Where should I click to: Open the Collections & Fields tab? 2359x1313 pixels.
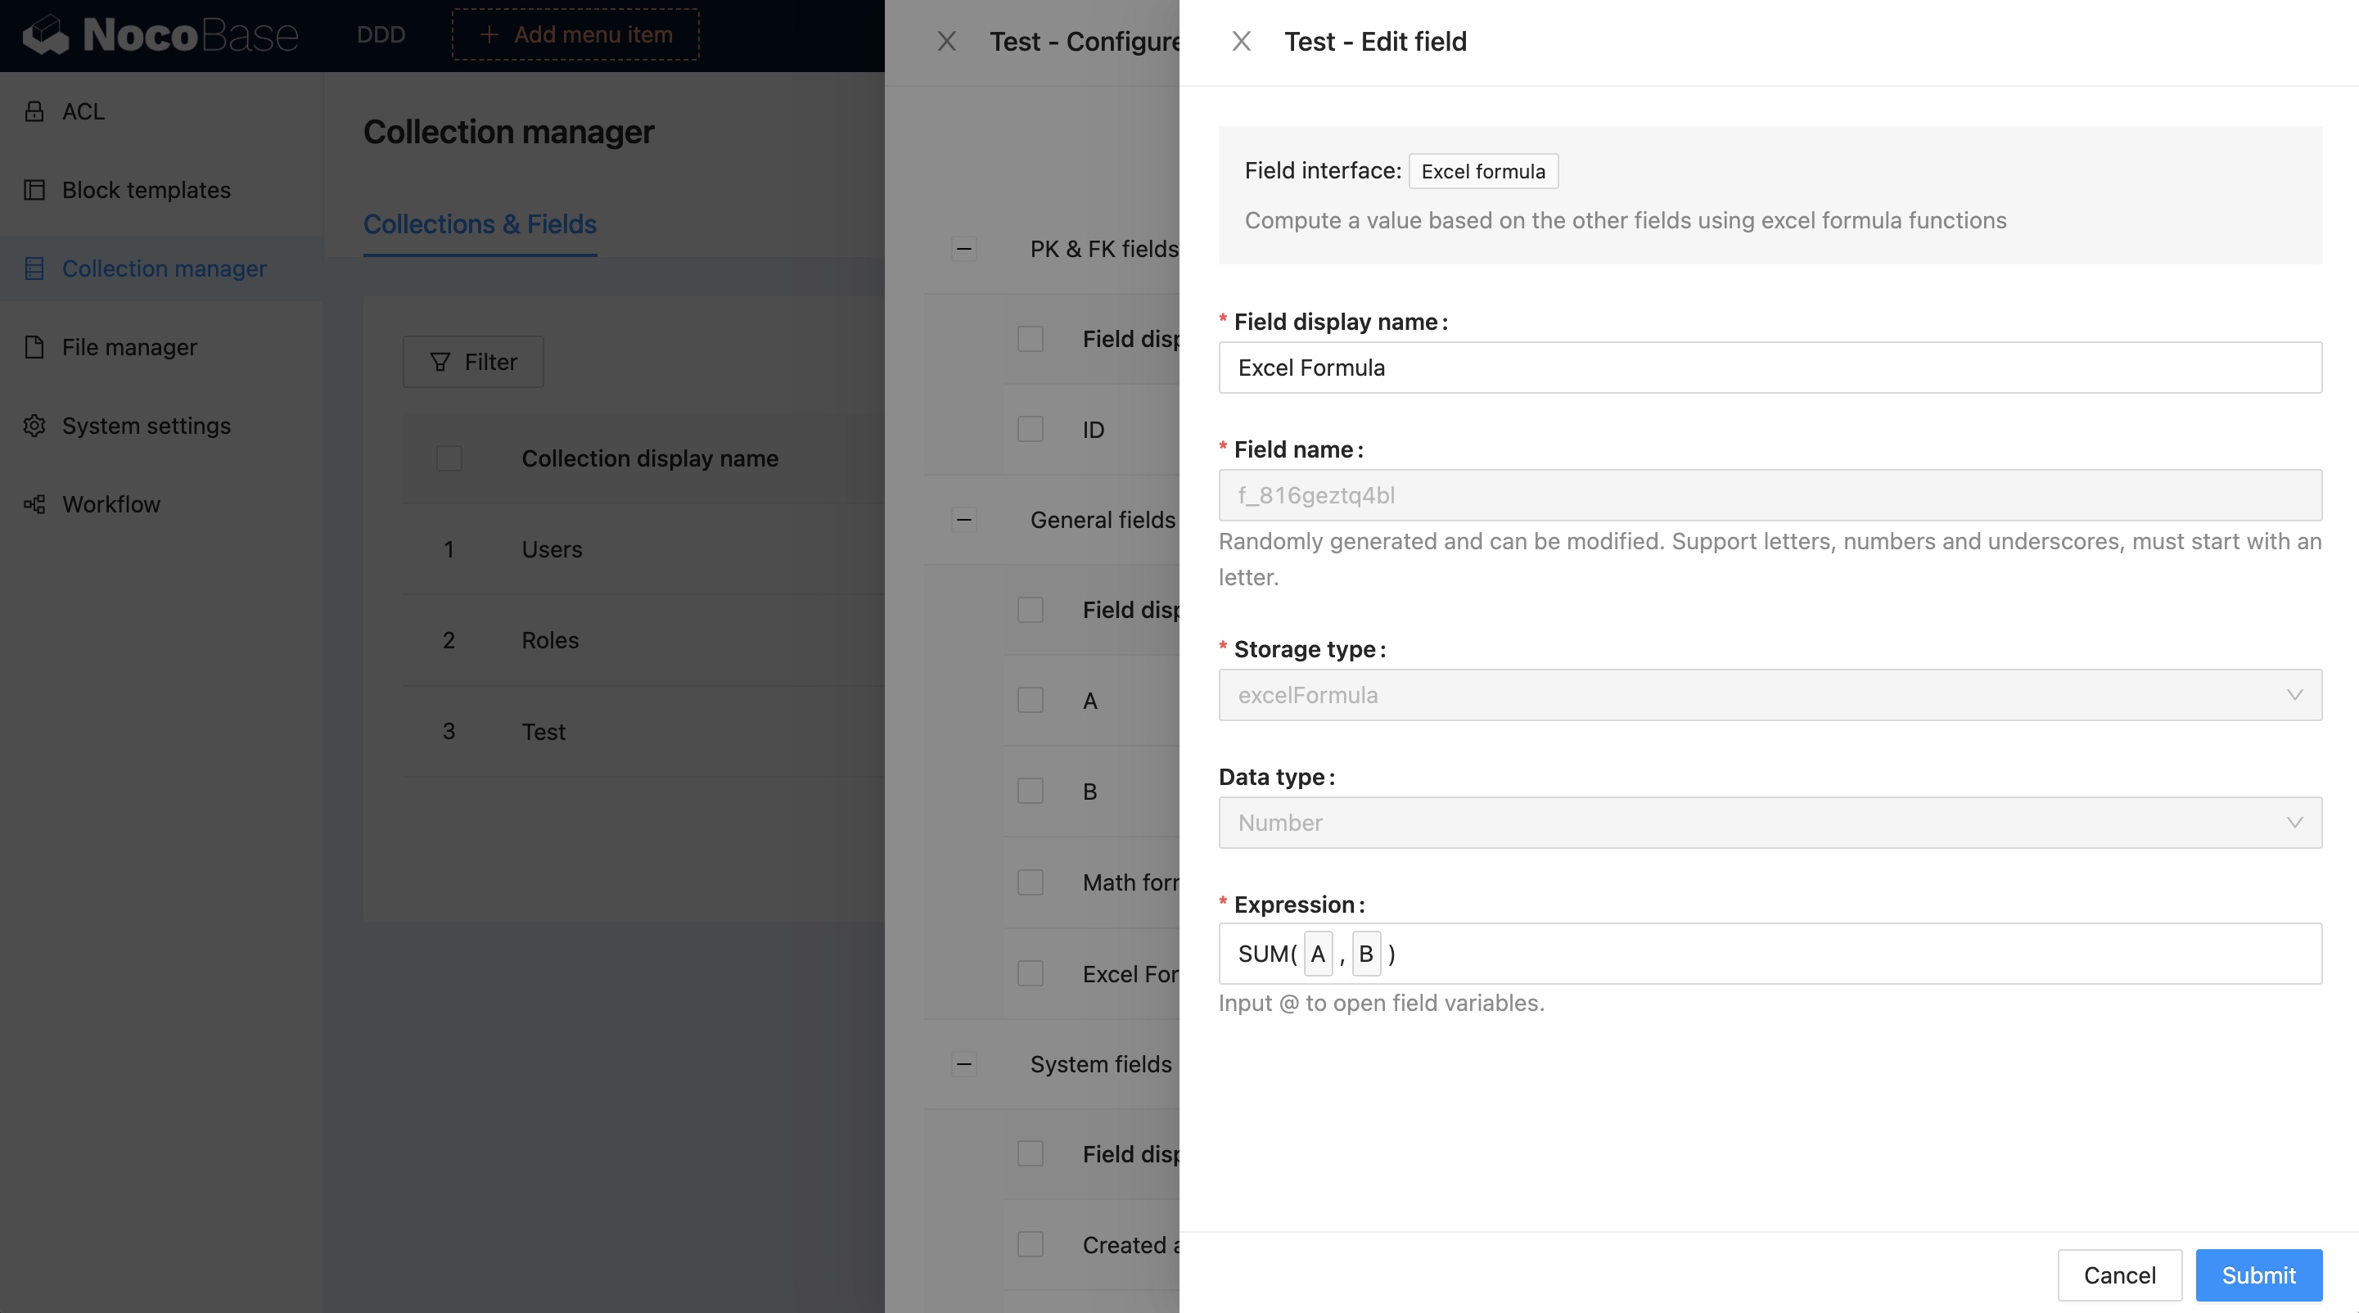pos(480,224)
